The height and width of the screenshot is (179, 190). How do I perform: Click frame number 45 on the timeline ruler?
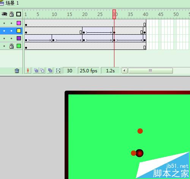tap(161, 14)
